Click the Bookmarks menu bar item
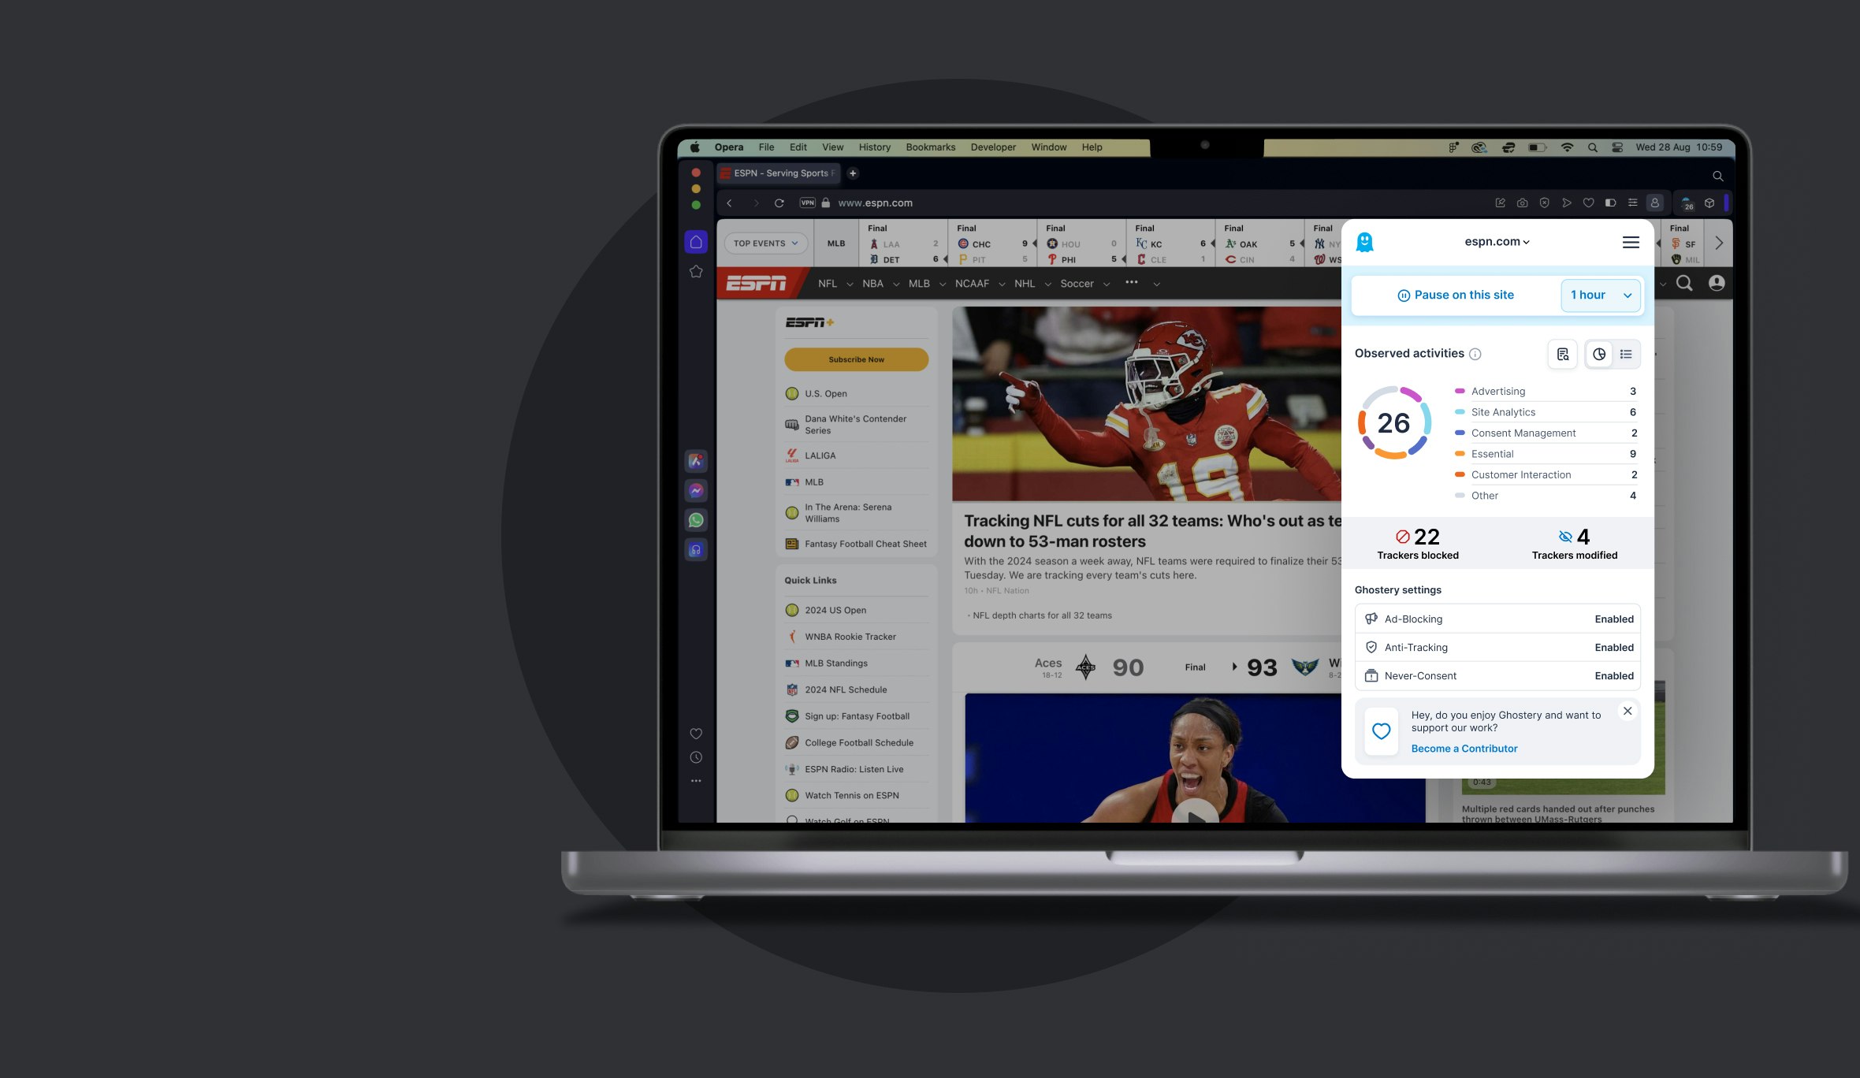The image size is (1860, 1078). [931, 145]
